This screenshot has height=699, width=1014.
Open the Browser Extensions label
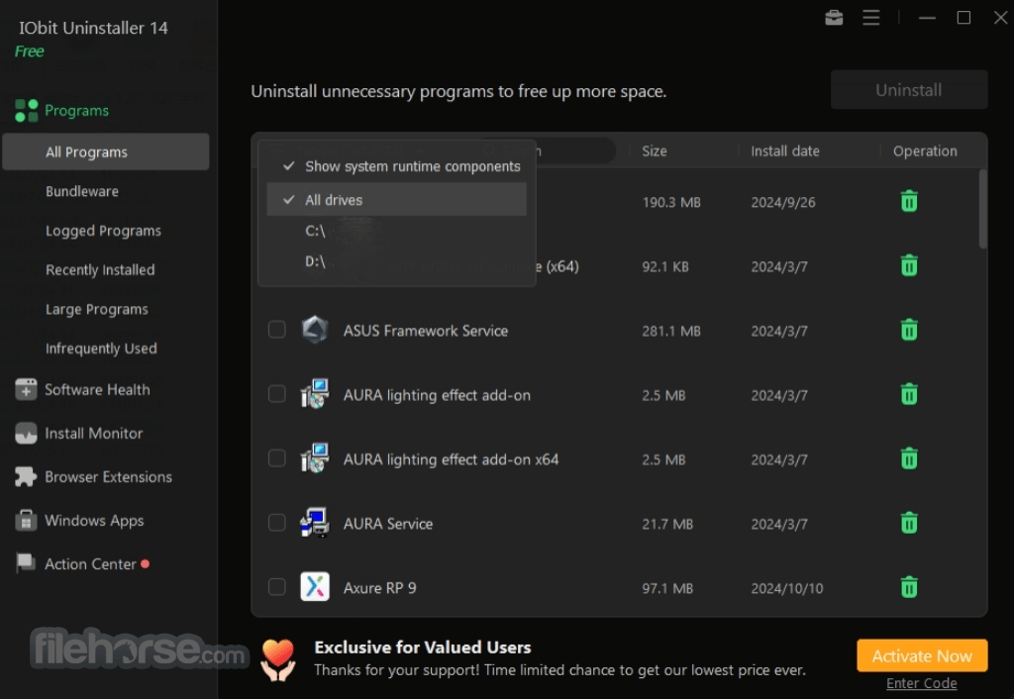[x=108, y=476]
